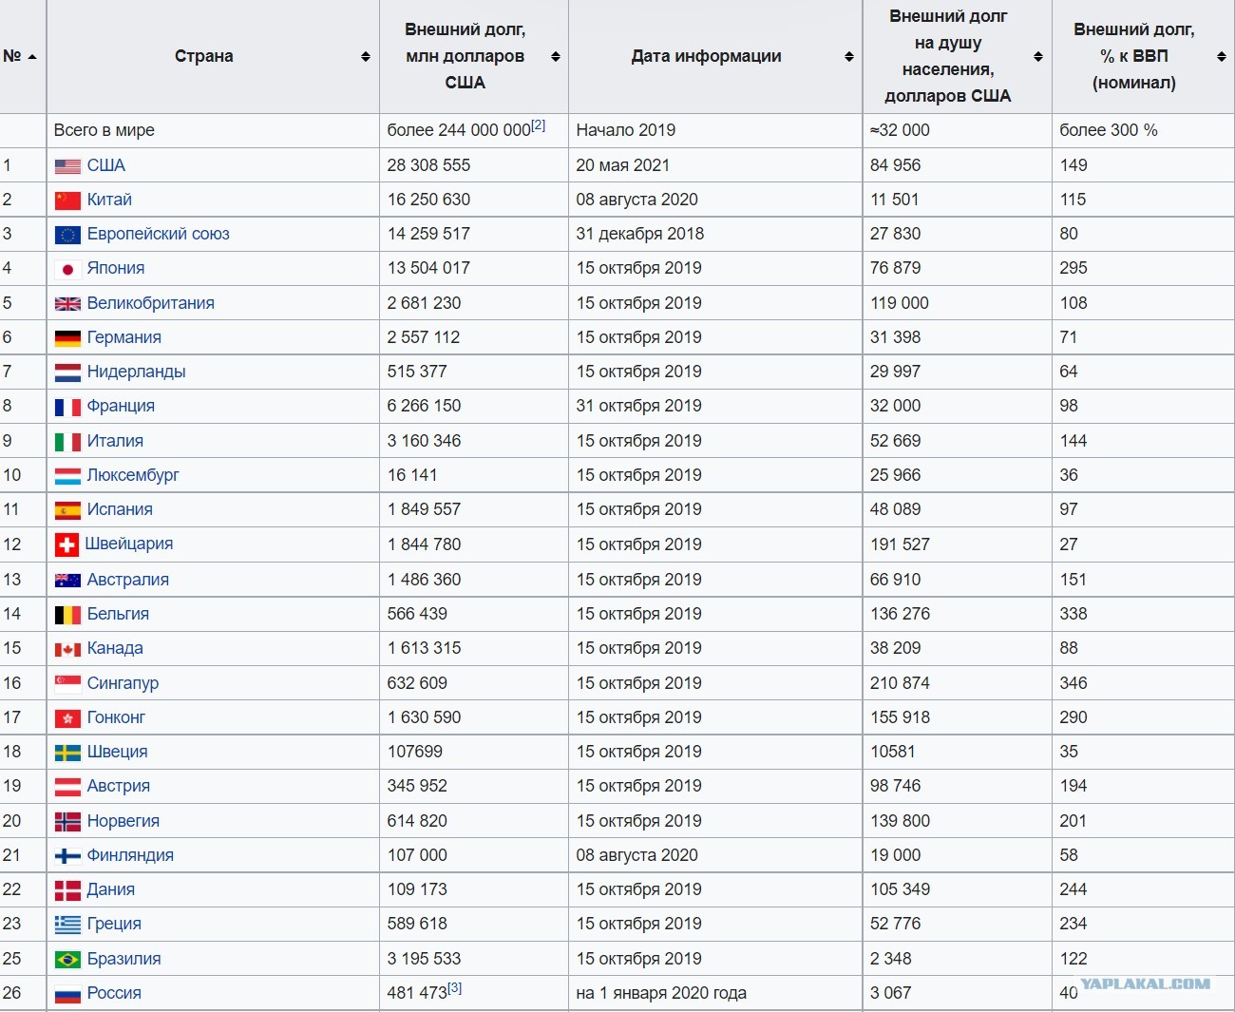This screenshot has width=1235, height=1012.
Task: Sort by debt per capita column arrows
Action: [1038, 57]
